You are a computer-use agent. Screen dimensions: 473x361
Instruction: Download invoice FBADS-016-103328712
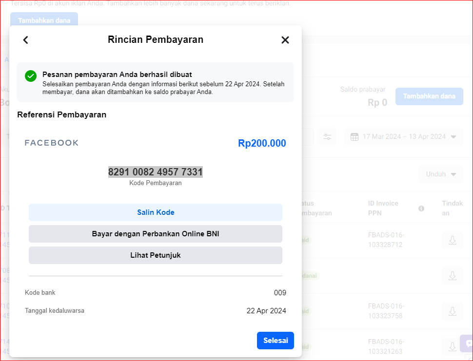click(x=452, y=240)
